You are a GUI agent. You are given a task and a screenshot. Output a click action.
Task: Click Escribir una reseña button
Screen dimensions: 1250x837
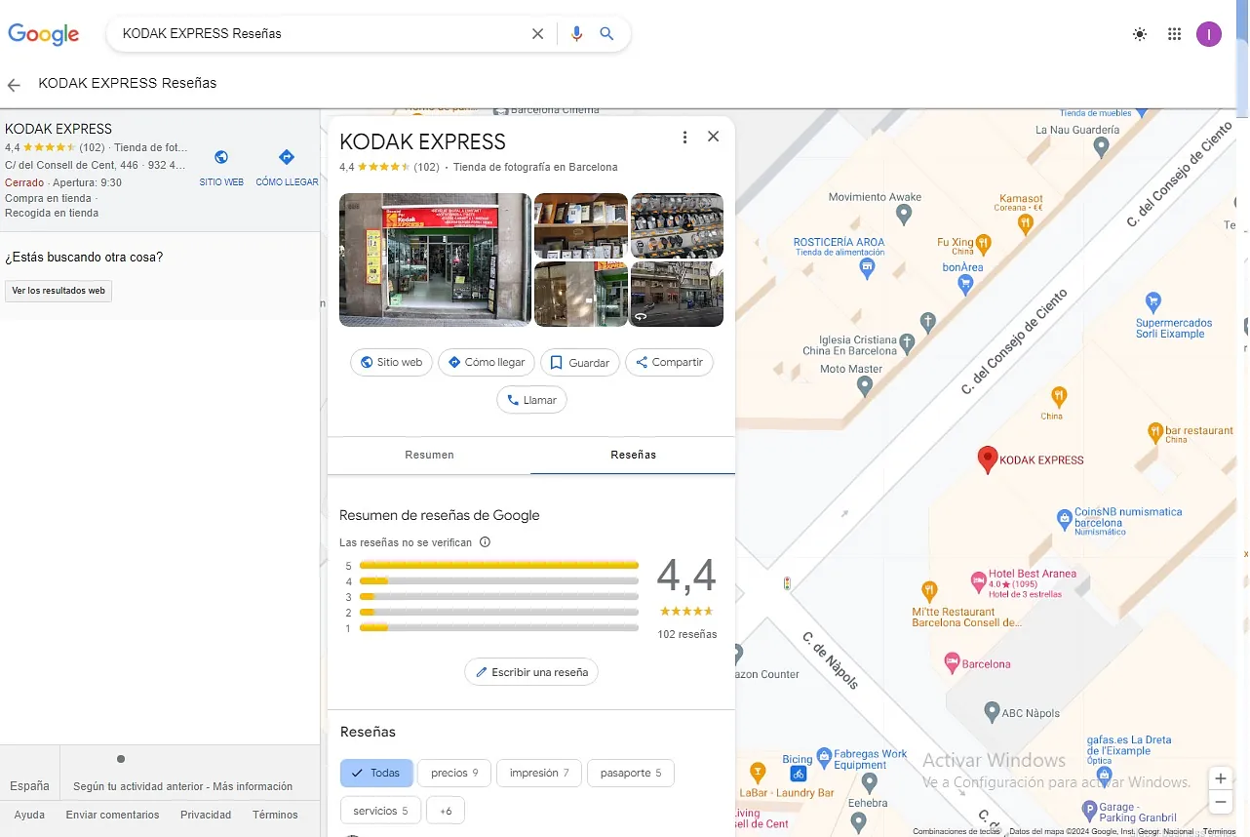click(531, 672)
